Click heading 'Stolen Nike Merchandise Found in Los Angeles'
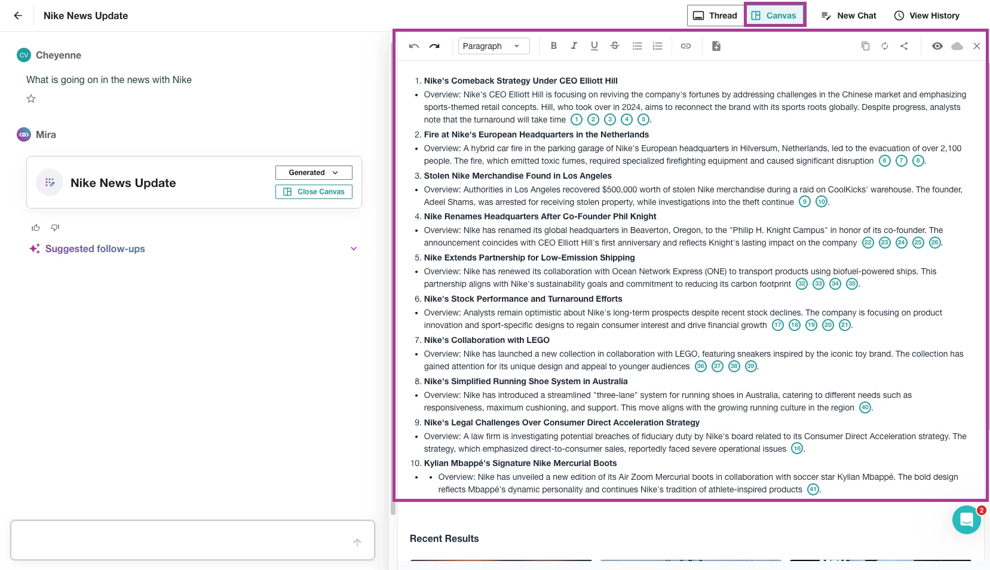990x570 pixels. [518, 176]
